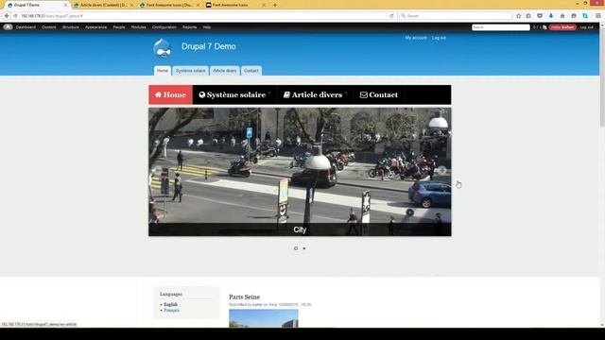Switch to Font Awesome Icons Drupal browser tab
Image resolution: width=605 pixels, height=340 pixels.
[x=169, y=5]
